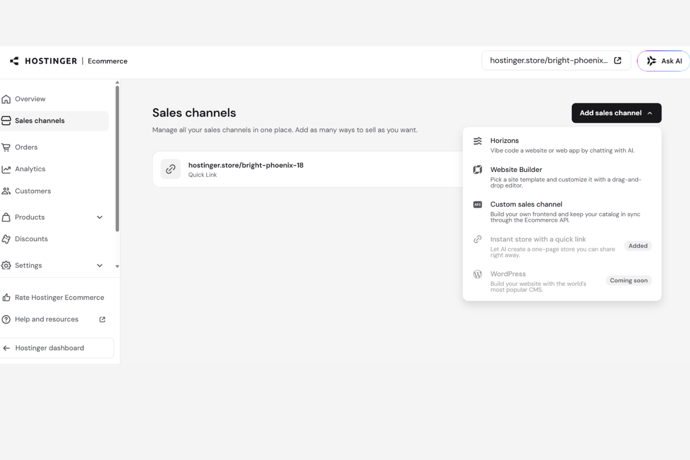690x460 pixels.
Task: Click the Help question mark icon
Action: (6, 319)
